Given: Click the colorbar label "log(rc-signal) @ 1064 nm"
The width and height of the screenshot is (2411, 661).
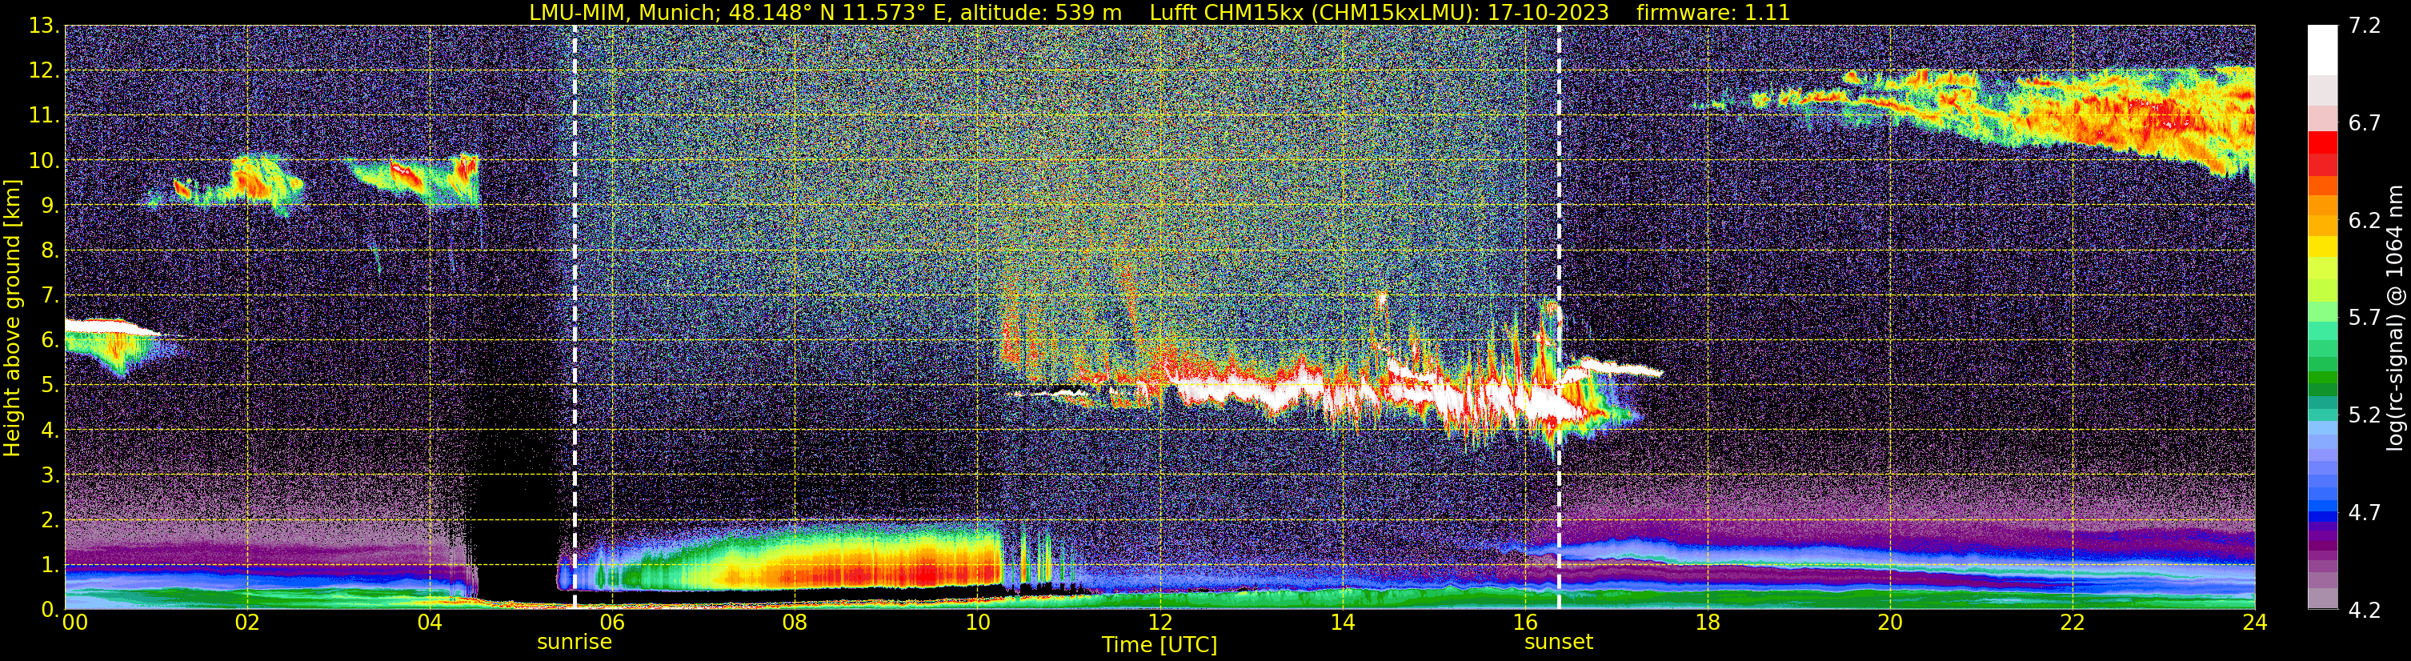Looking at the screenshot, I should click(2396, 318).
